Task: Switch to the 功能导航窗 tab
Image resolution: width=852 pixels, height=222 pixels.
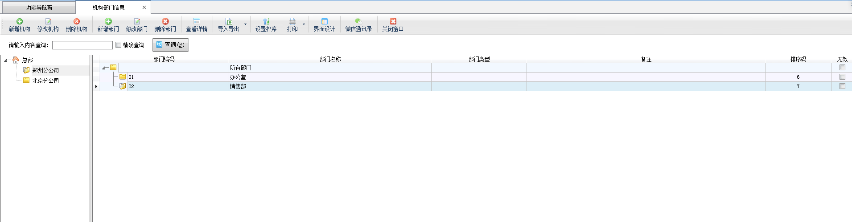Action: click(39, 8)
